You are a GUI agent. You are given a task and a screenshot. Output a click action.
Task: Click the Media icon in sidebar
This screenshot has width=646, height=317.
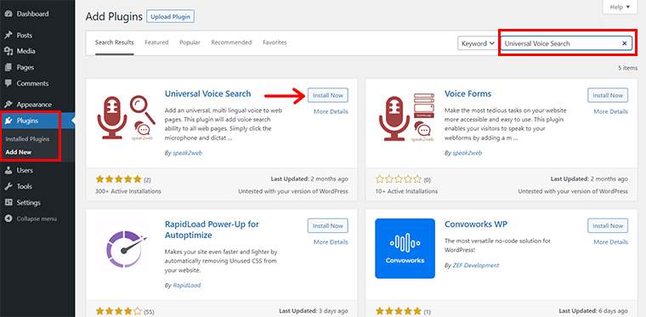click(x=8, y=52)
